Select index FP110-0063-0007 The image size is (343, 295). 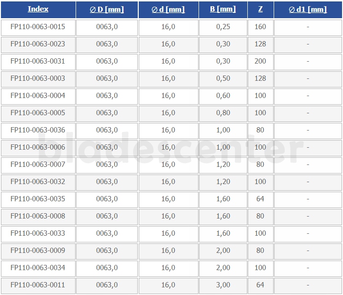(x=38, y=164)
